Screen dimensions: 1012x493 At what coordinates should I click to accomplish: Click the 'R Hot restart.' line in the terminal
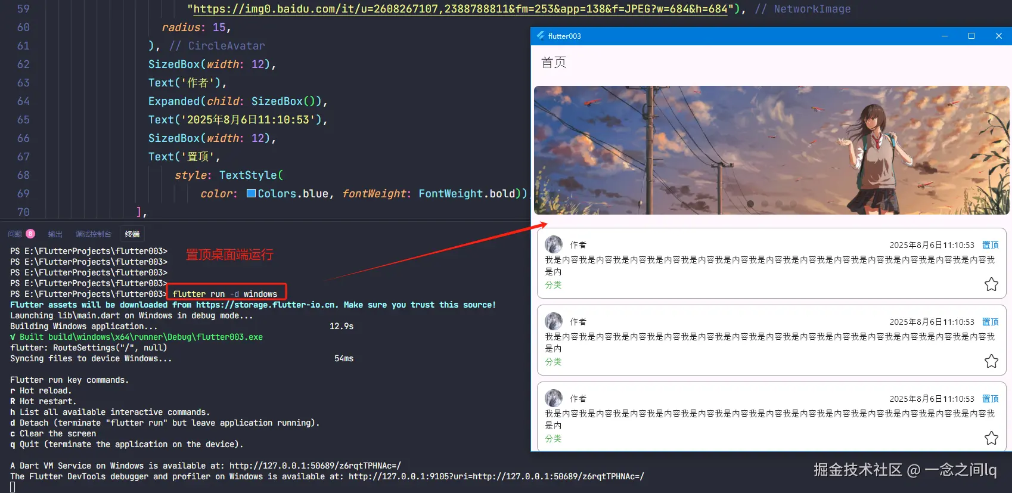(x=44, y=402)
